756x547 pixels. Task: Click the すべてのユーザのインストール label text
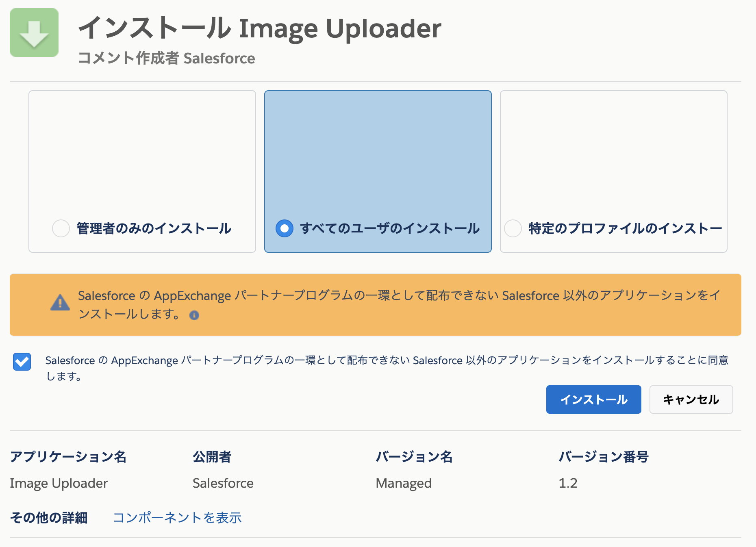pyautogui.click(x=390, y=228)
